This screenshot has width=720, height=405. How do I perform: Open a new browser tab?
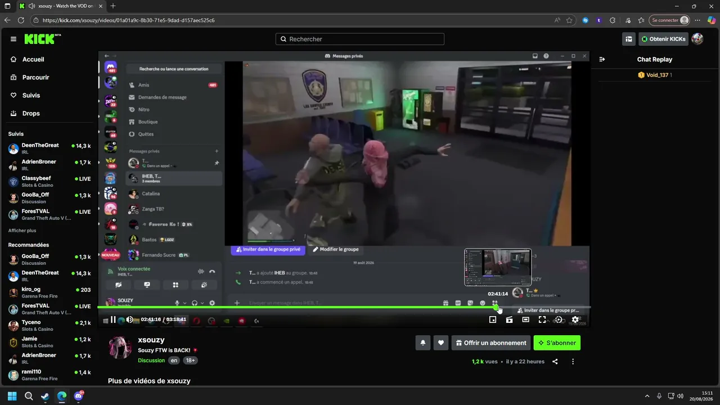(113, 6)
